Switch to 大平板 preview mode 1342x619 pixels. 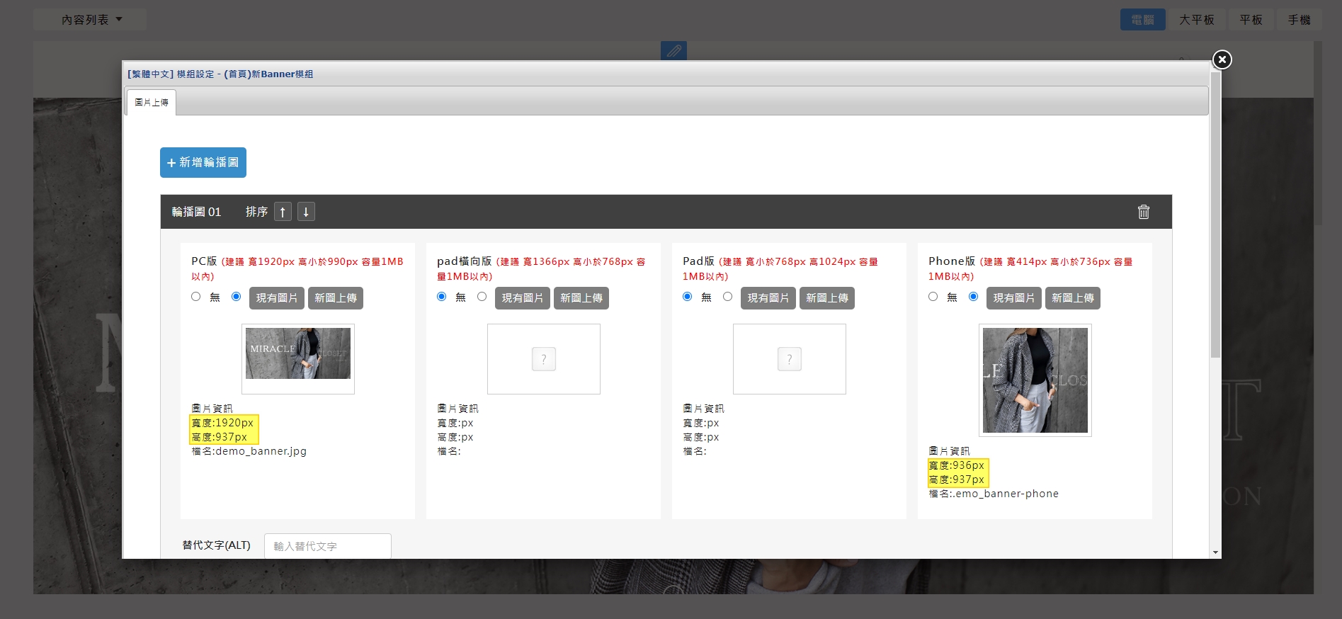pyautogui.click(x=1196, y=20)
